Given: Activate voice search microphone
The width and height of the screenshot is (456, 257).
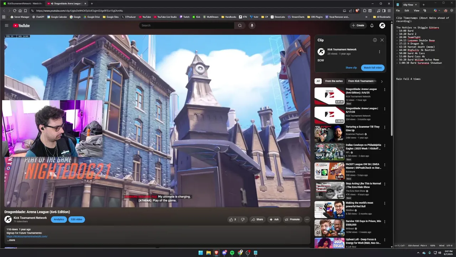Looking at the screenshot, I should coord(252,25).
